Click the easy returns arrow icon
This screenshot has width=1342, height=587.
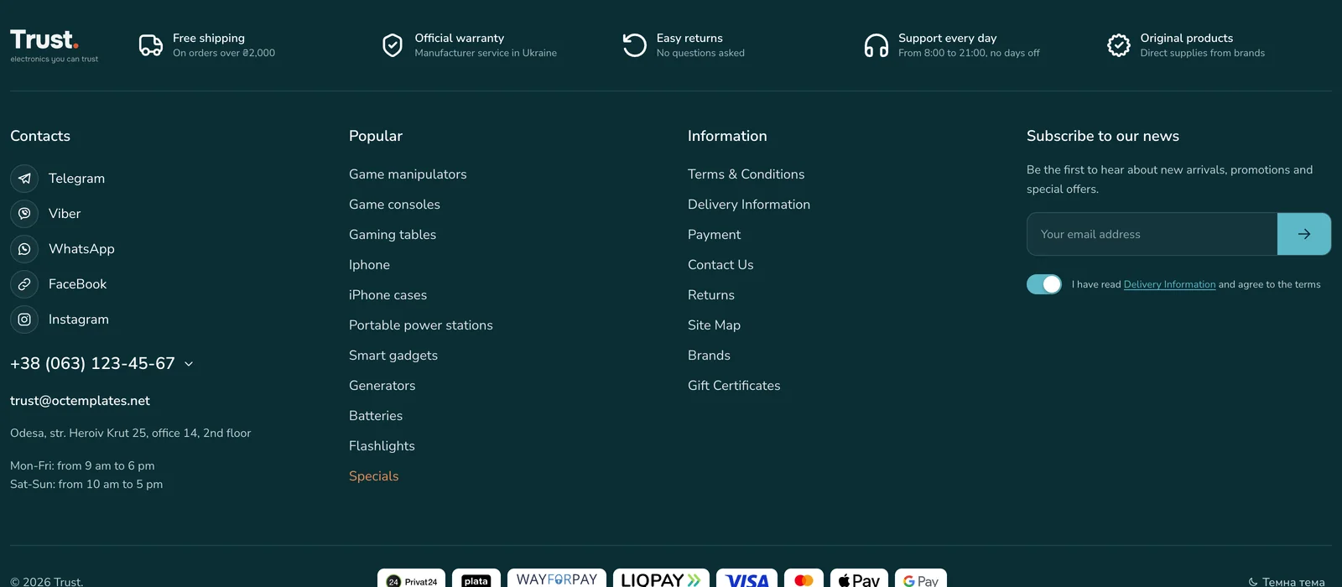click(x=635, y=45)
